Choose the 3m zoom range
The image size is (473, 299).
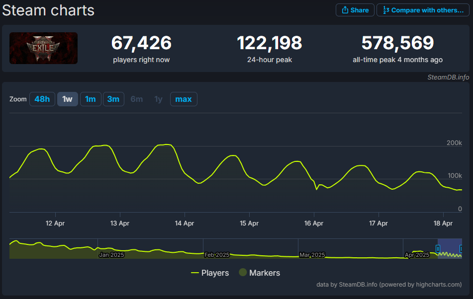(x=113, y=99)
